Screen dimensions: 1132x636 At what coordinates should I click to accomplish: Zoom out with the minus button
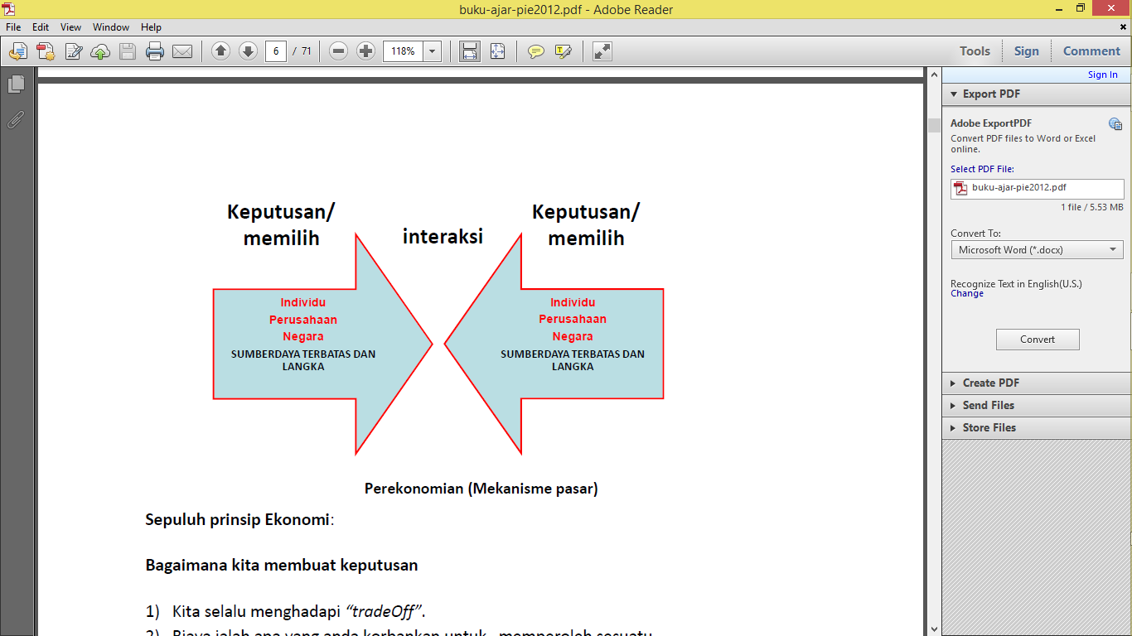[x=338, y=51]
